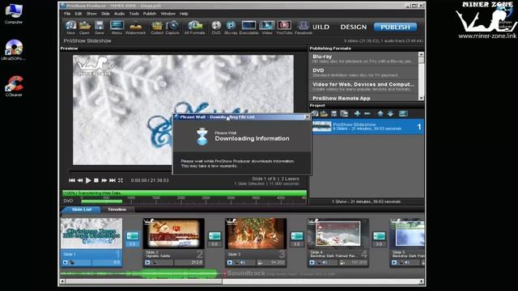Select ProShow Remote App format
518x291 pixels.
click(x=363, y=98)
